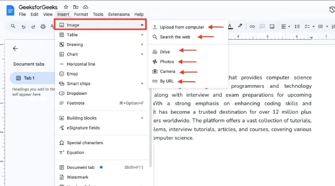Open the Extensions menu
This screenshot has height=186, width=335.
coord(119,14)
